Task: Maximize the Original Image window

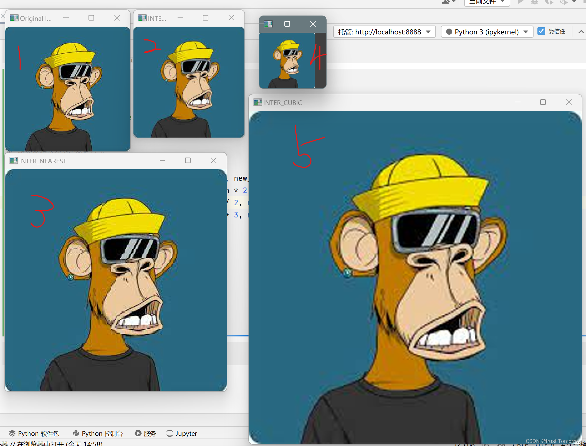Action: 91,18
